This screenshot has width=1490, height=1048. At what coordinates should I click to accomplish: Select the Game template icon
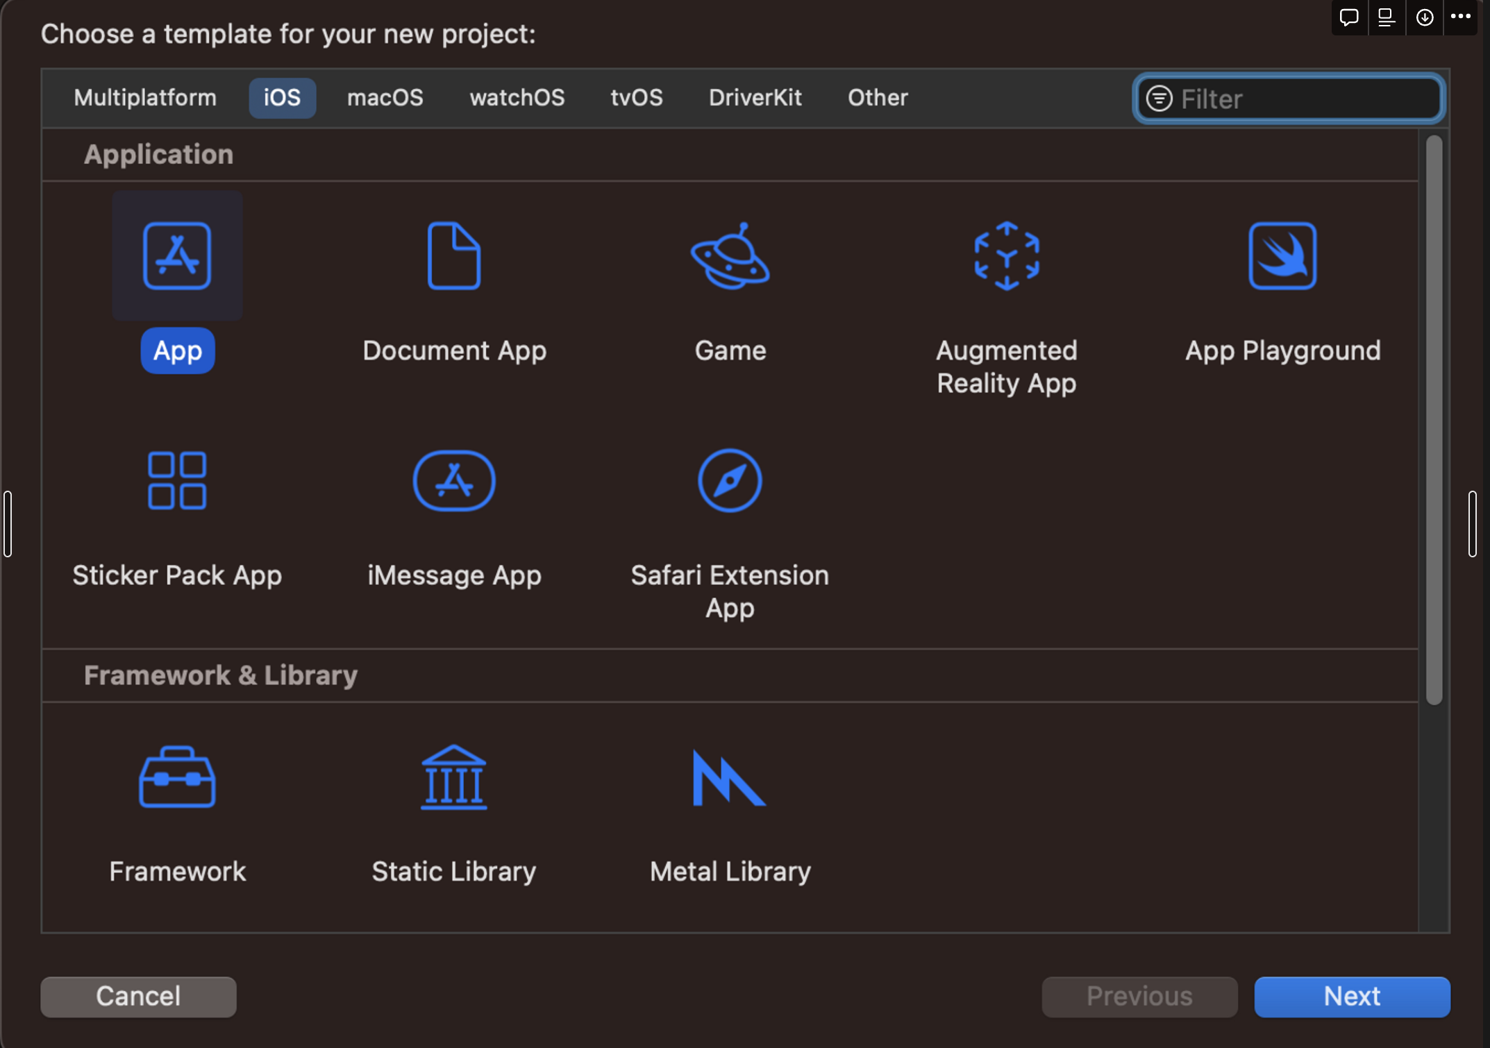click(x=730, y=256)
